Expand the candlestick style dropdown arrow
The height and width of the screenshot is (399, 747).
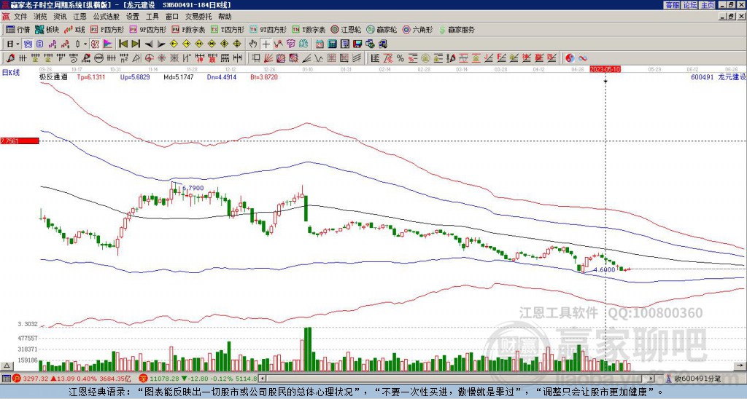[85, 44]
